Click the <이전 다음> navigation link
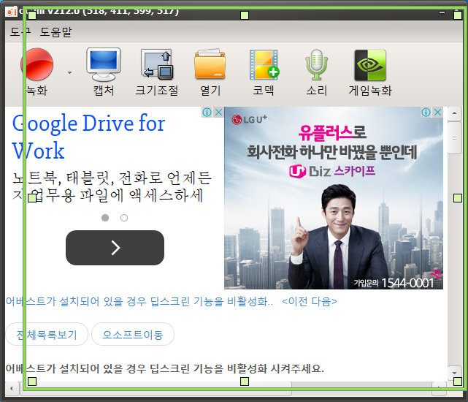The image size is (468, 402). pyautogui.click(x=310, y=301)
